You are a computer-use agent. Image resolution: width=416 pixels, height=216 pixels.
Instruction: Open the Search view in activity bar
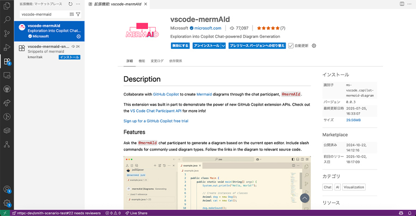7,20
